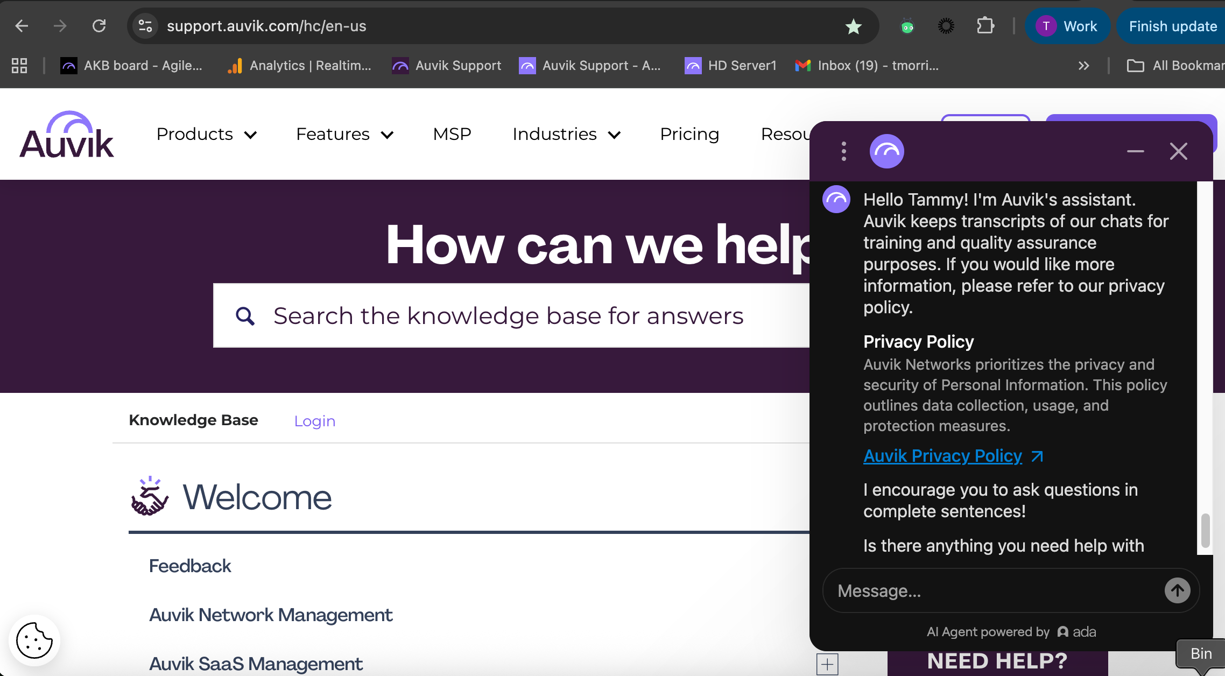Click the bookmark star icon

tap(853, 26)
